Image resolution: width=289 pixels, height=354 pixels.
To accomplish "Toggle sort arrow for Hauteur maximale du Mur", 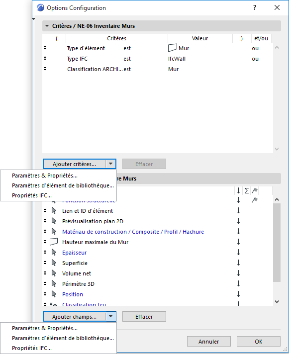I will [x=238, y=242].
